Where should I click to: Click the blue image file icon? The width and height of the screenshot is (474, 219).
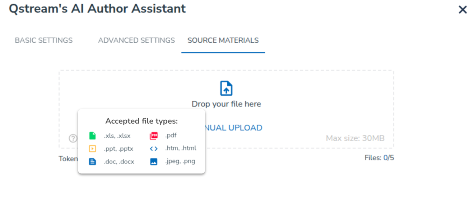[x=154, y=162]
